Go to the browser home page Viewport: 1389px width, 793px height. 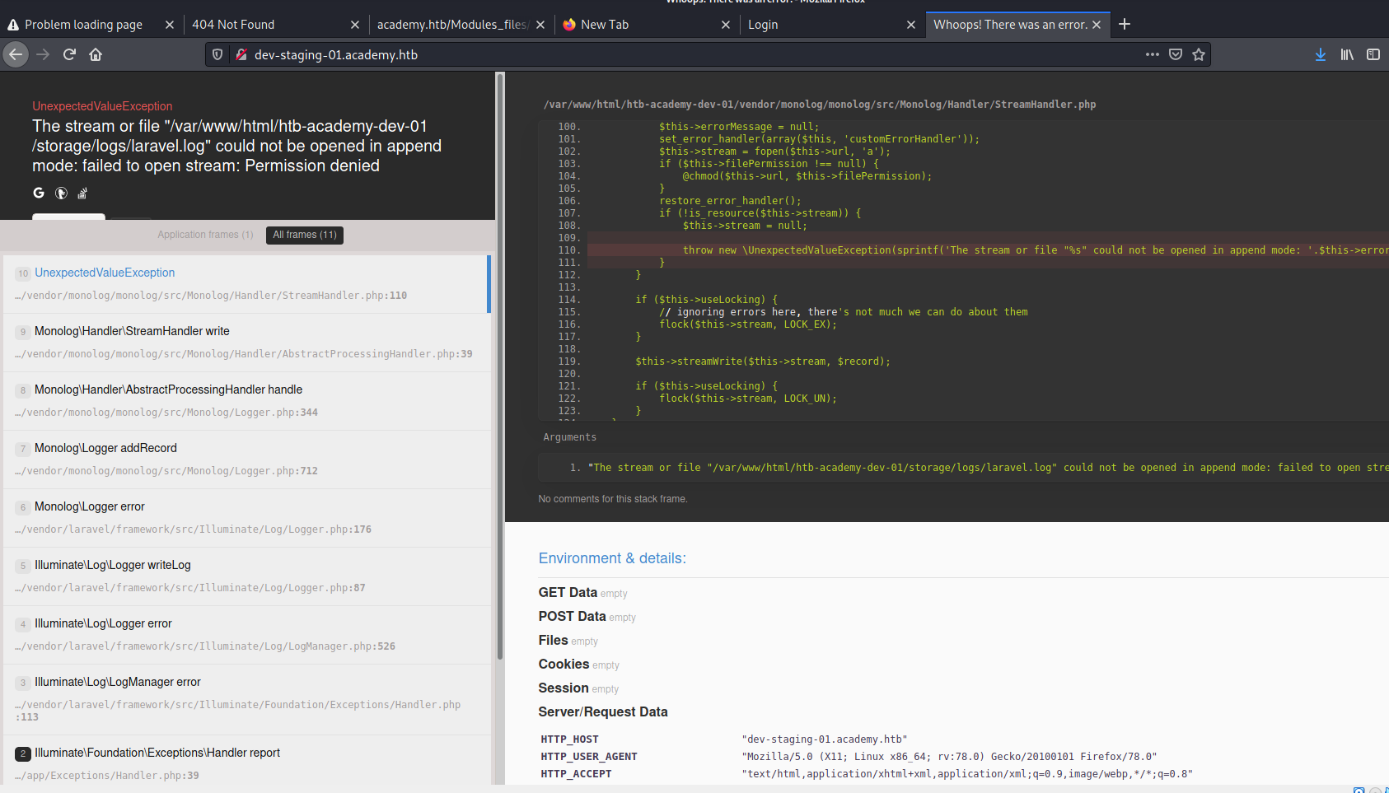95,54
